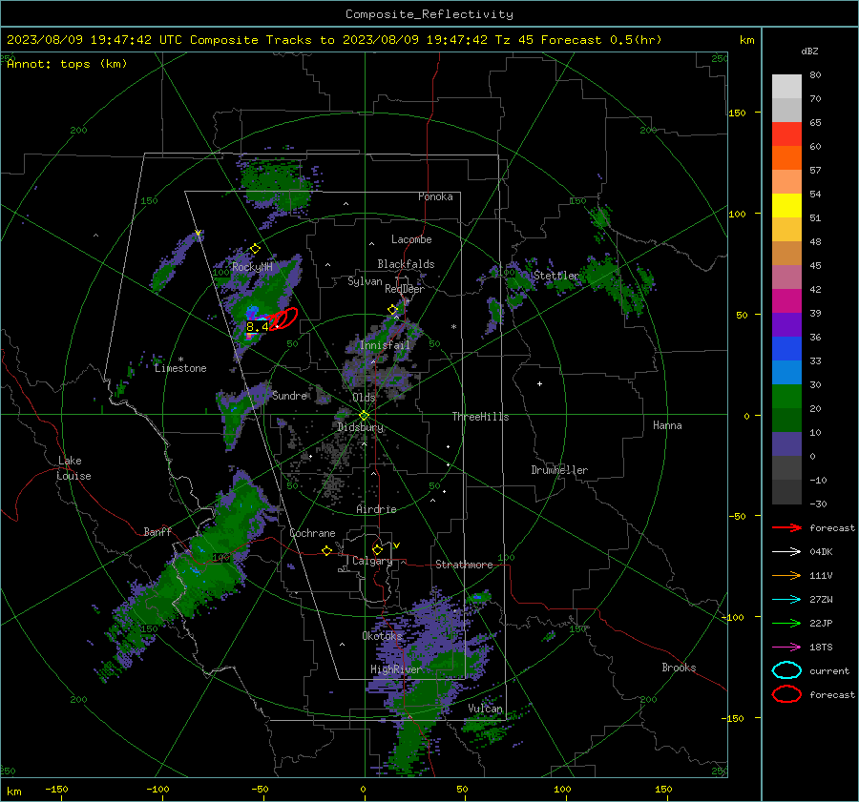Select the Drumheller town label

(x=559, y=470)
